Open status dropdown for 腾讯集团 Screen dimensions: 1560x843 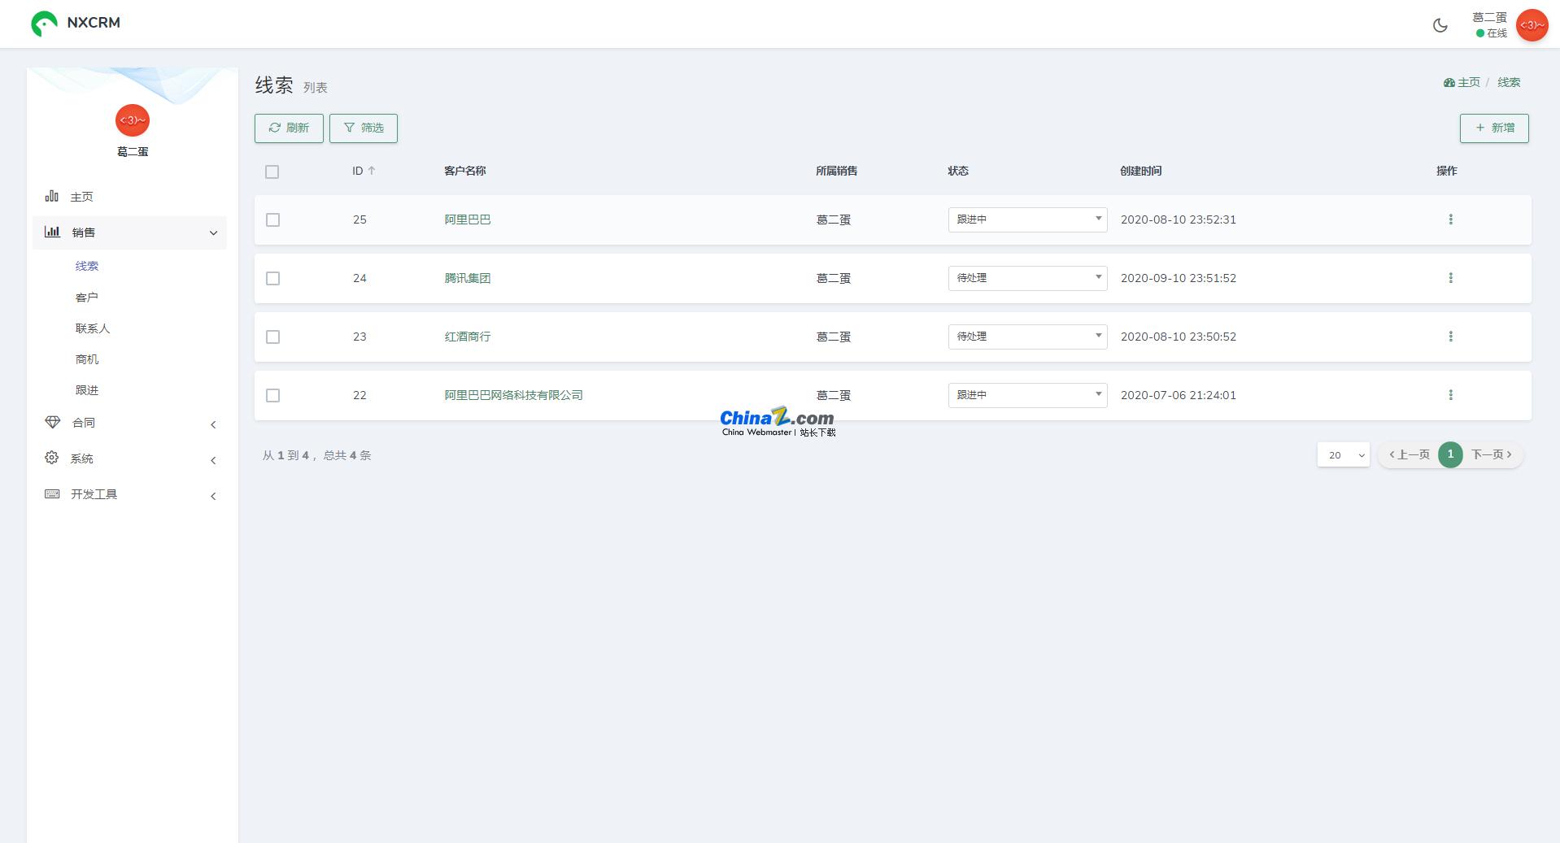pos(1027,278)
